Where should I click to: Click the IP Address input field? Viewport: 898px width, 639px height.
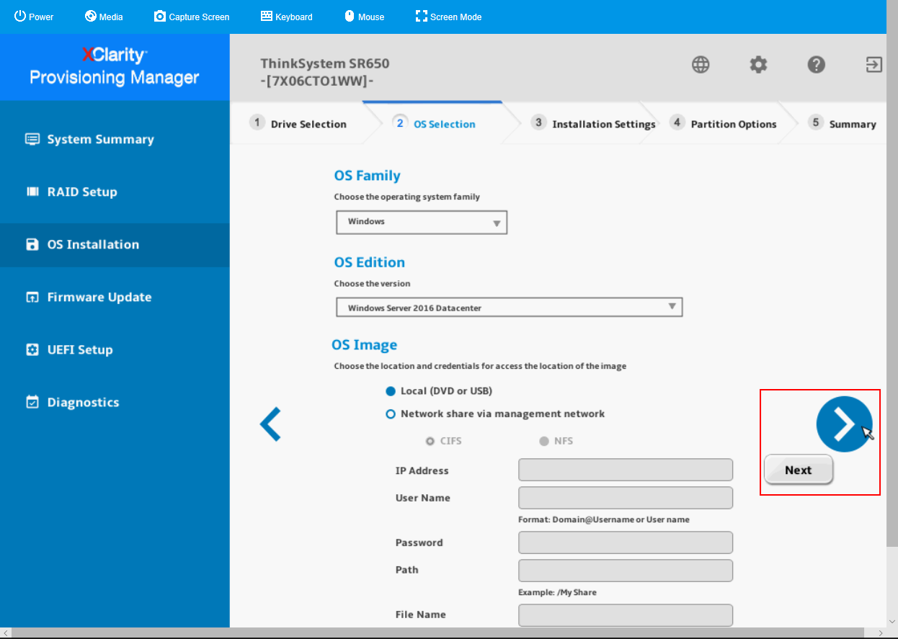pyautogui.click(x=626, y=470)
